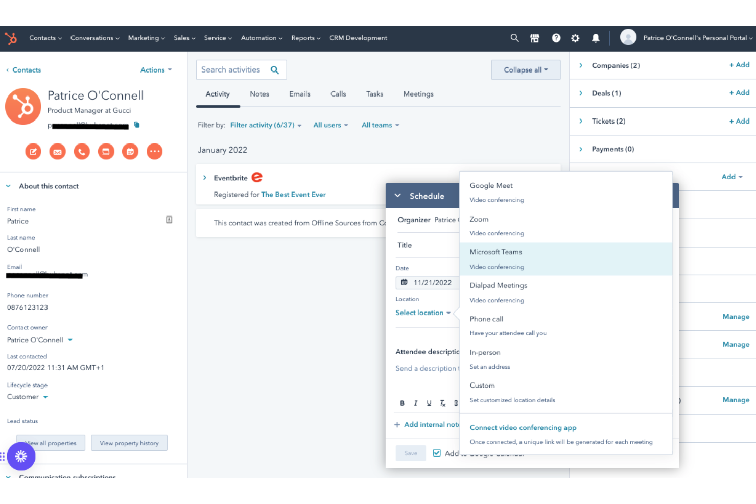Click the purple assistant bubble icon

pos(21,456)
